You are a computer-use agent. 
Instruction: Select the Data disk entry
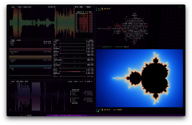(x=55, y=70)
